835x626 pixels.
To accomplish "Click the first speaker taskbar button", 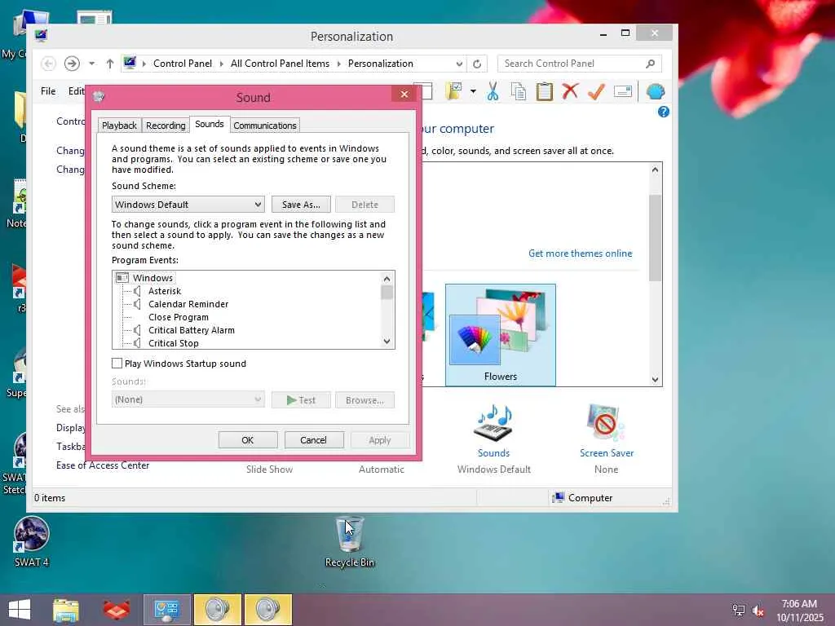I will (x=217, y=610).
